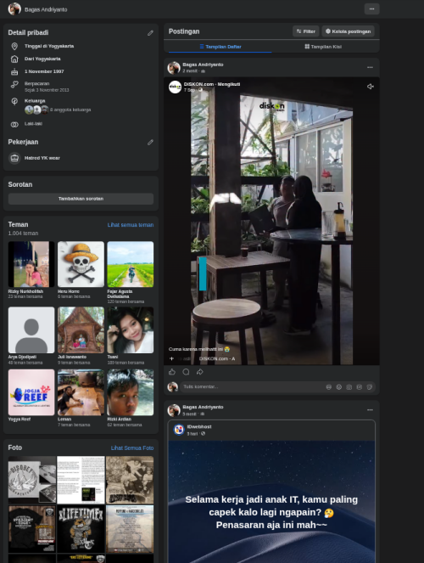Like the DISKON.com video post
424x563 pixels.
pos(172,372)
